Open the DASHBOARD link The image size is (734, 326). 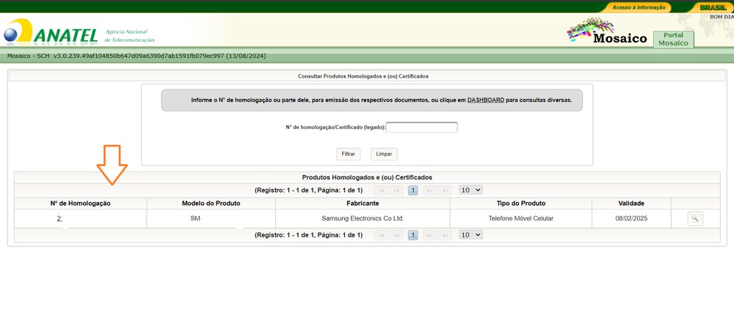[485, 100]
